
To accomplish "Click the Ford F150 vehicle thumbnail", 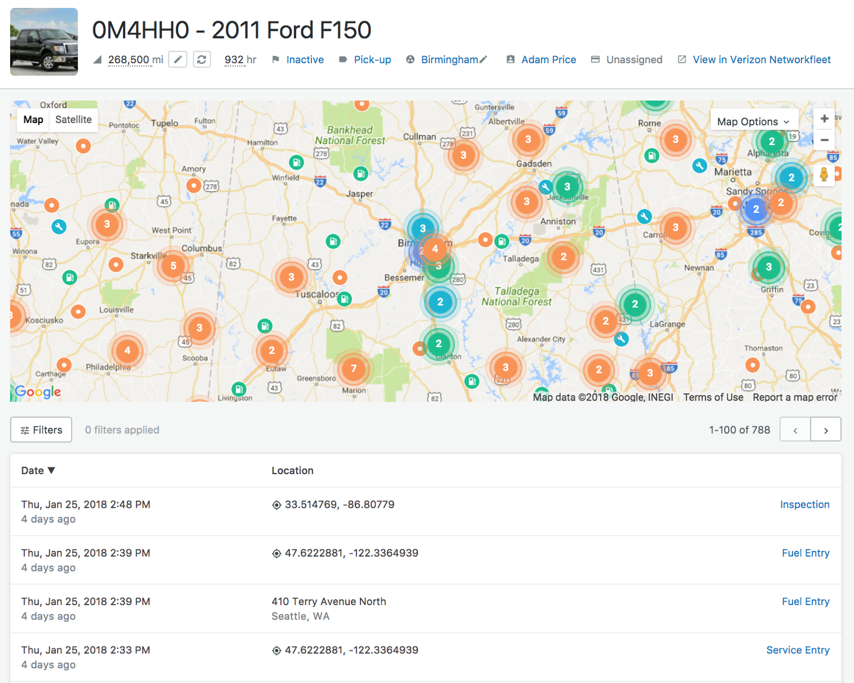I will click(x=44, y=42).
